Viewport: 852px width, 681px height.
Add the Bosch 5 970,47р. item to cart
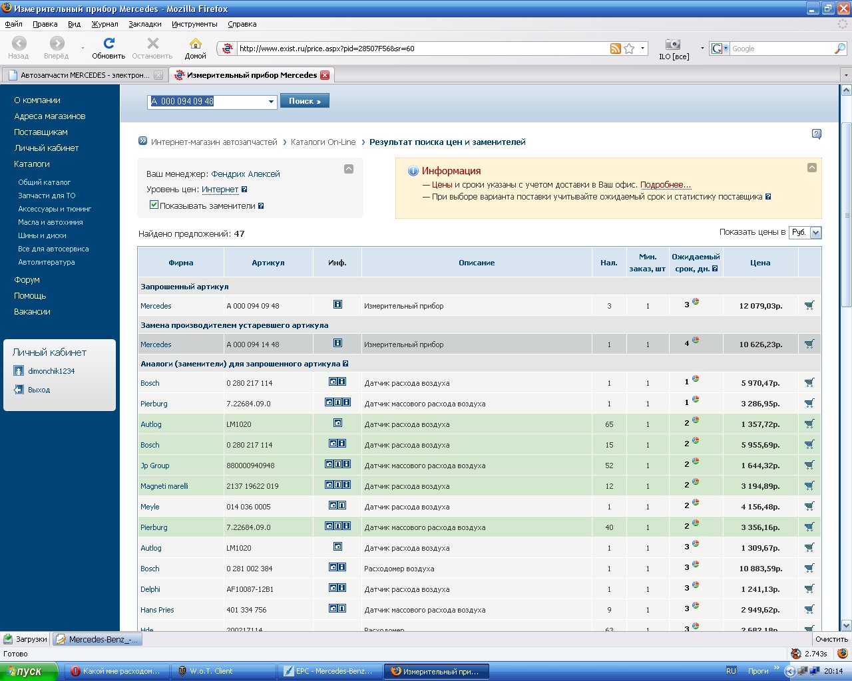[x=809, y=383]
